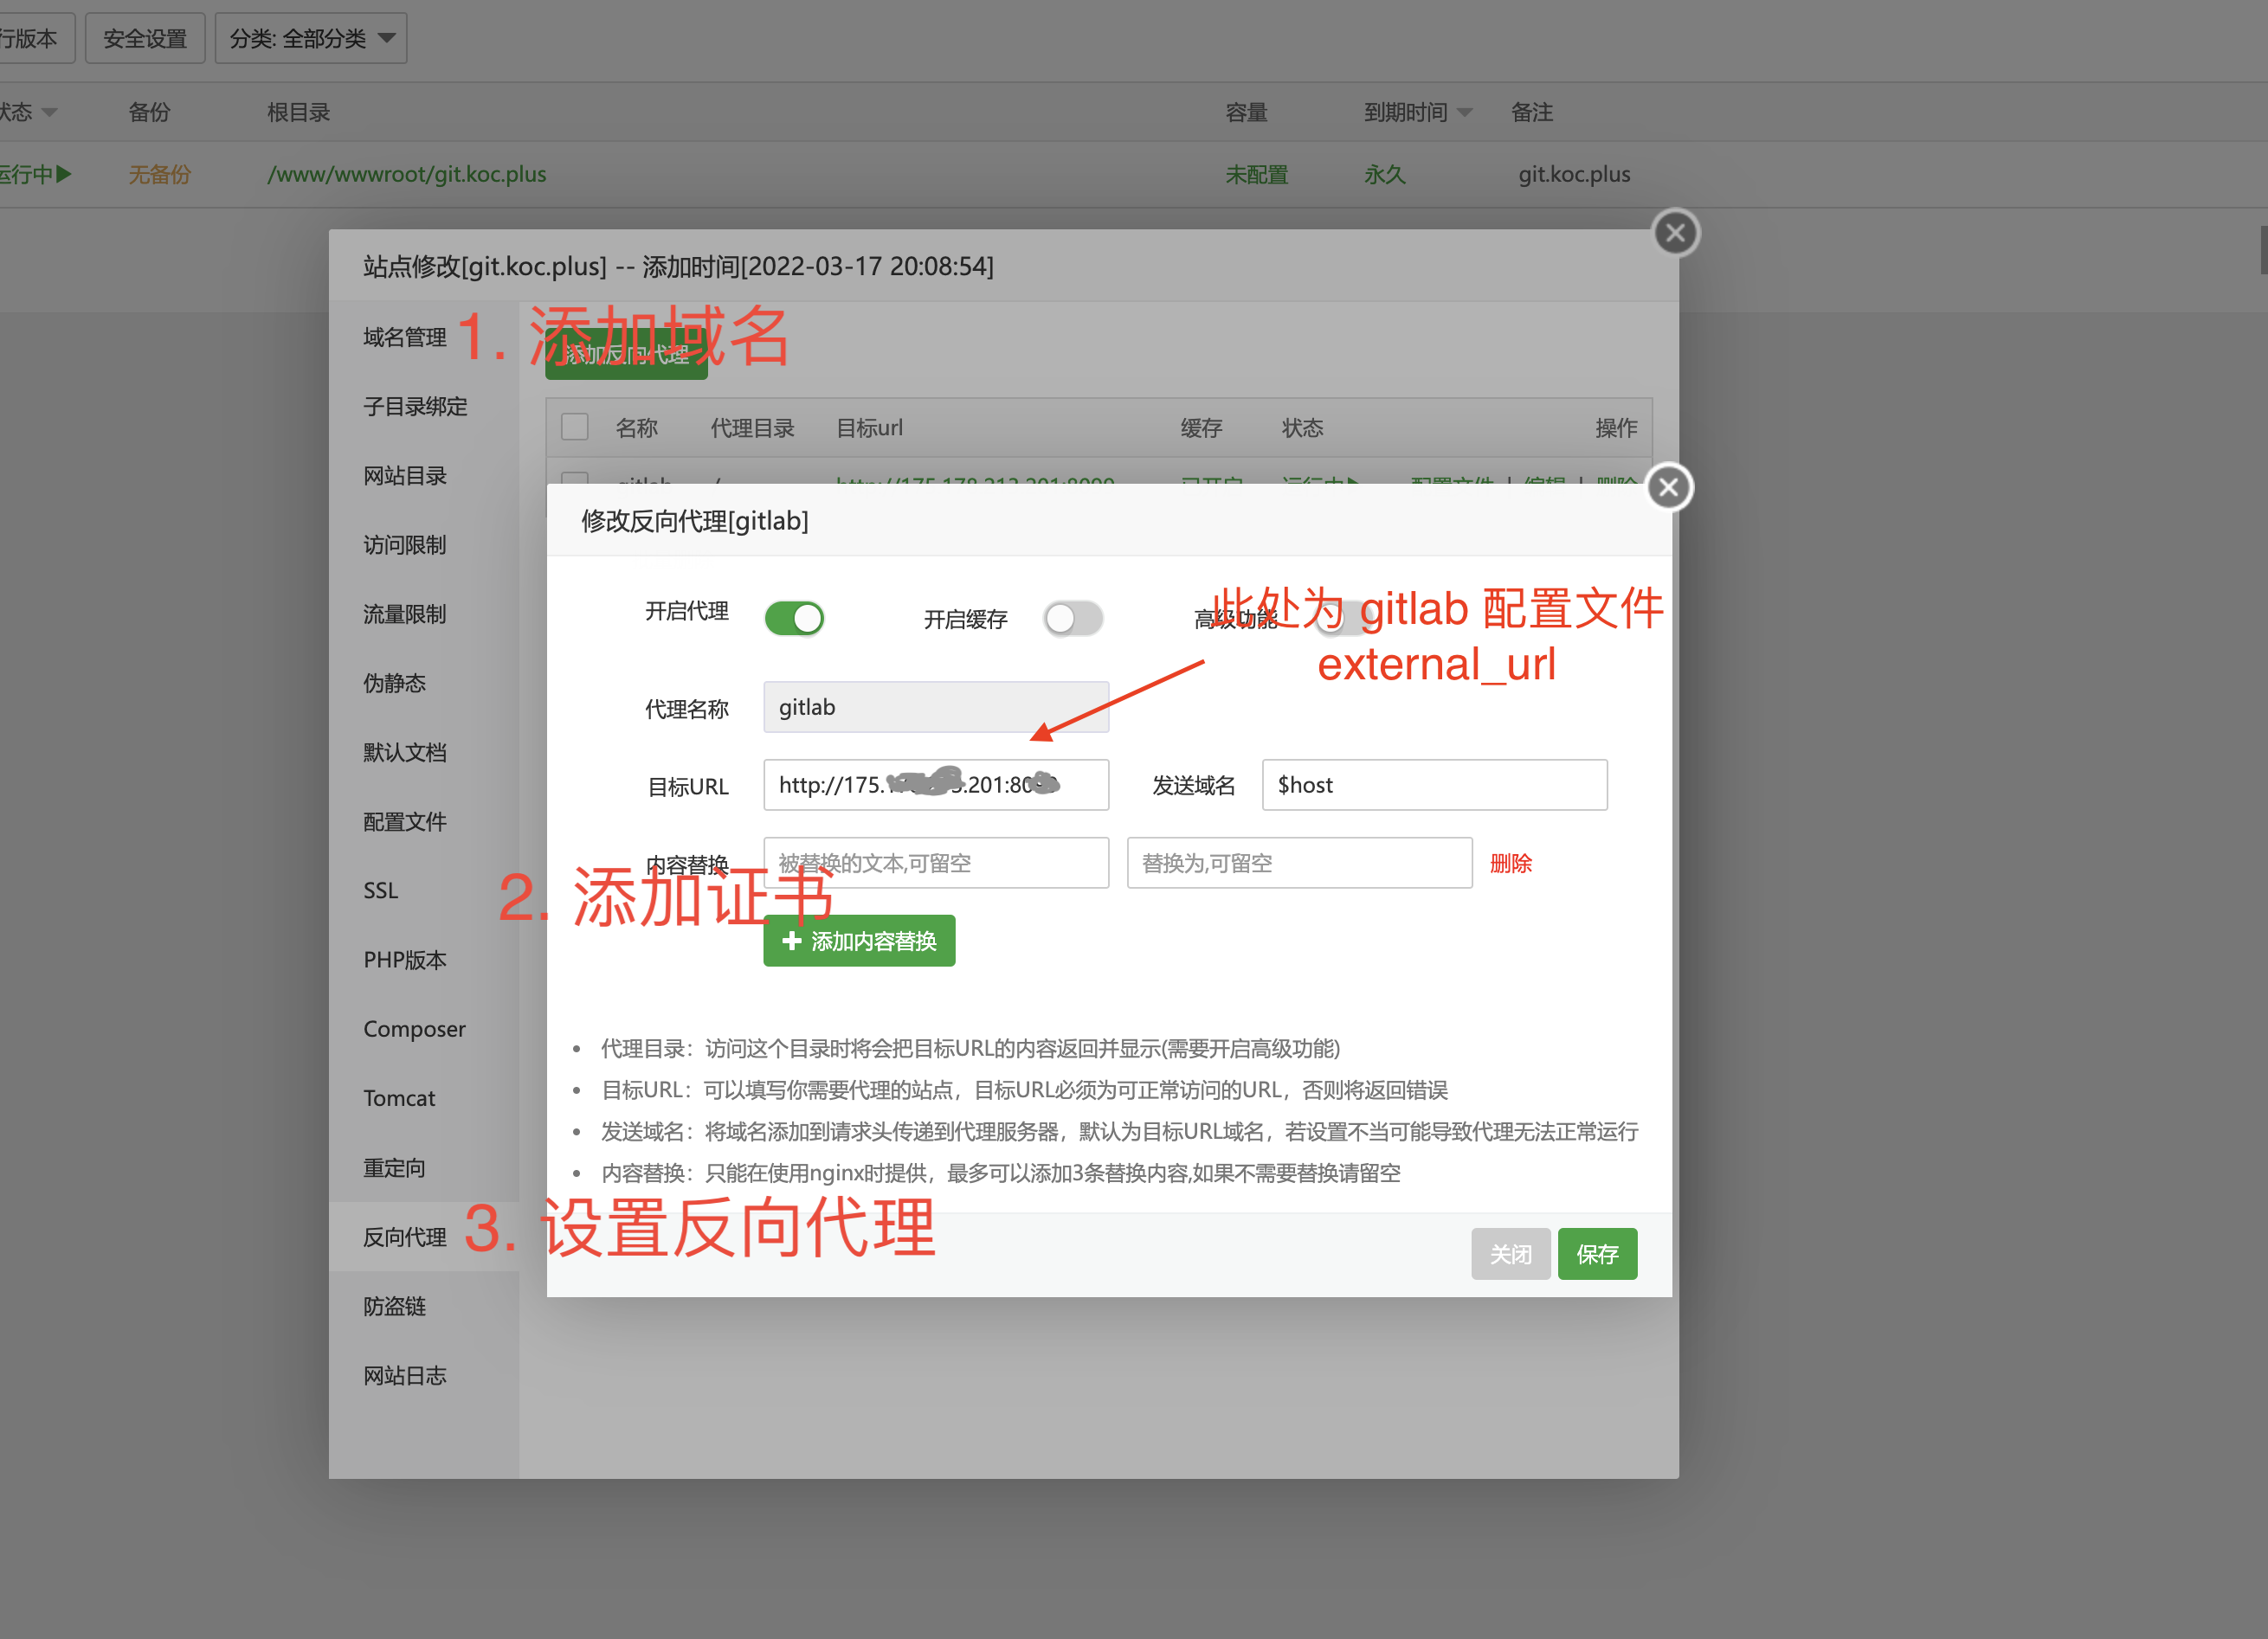Open the Tomcat tab
Image resolution: width=2268 pixels, height=1639 pixels.
coord(400,1099)
